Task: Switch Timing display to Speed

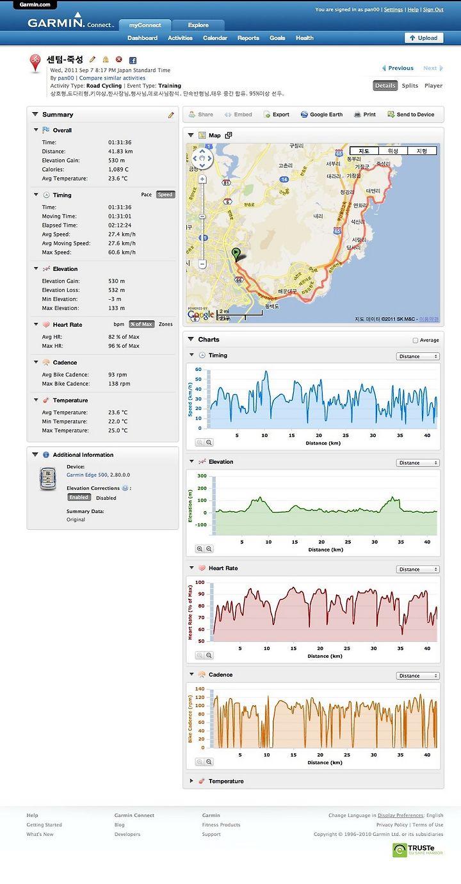Action: pos(165,195)
